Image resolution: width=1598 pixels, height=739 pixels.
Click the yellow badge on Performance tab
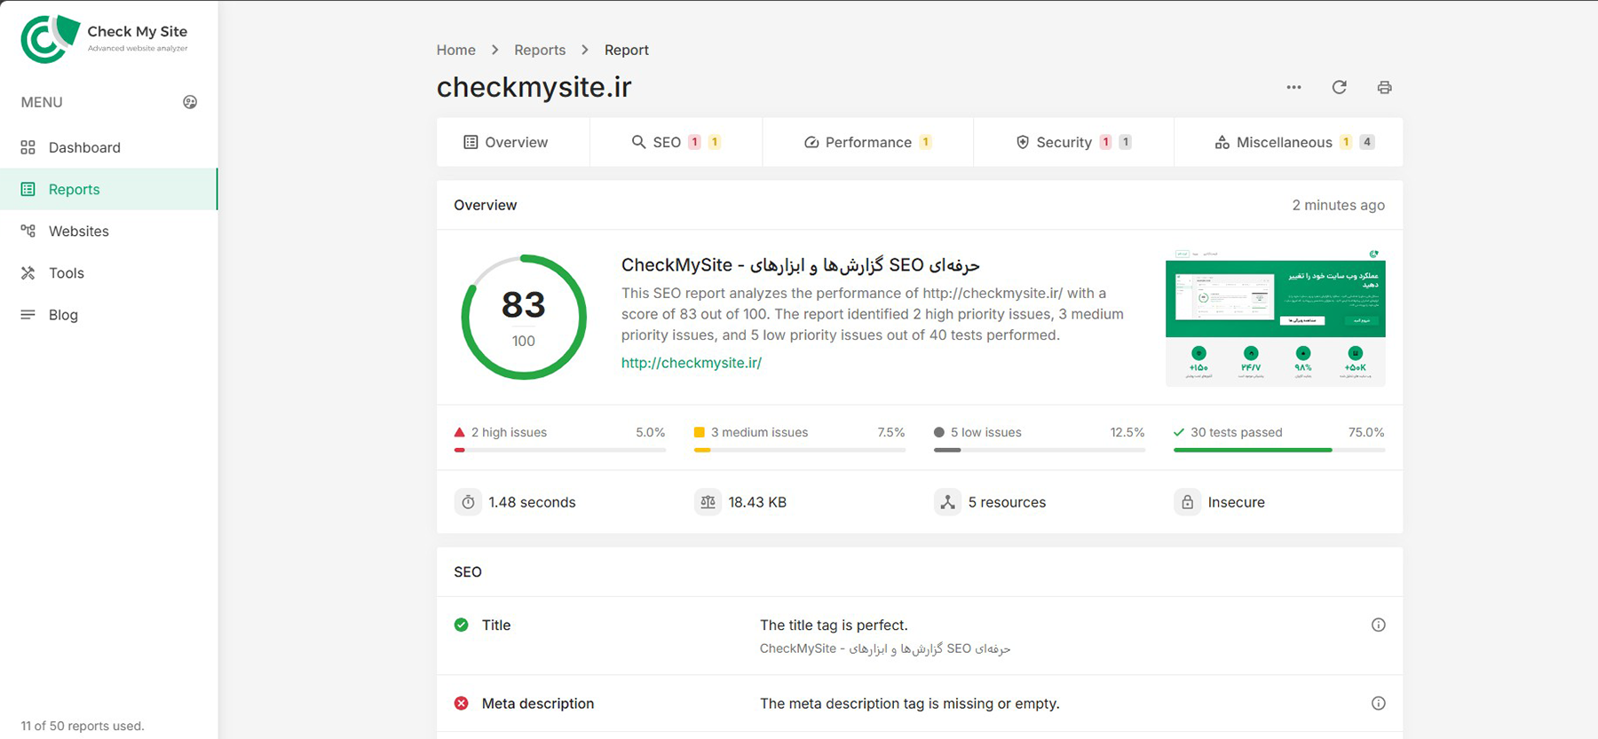tap(925, 142)
